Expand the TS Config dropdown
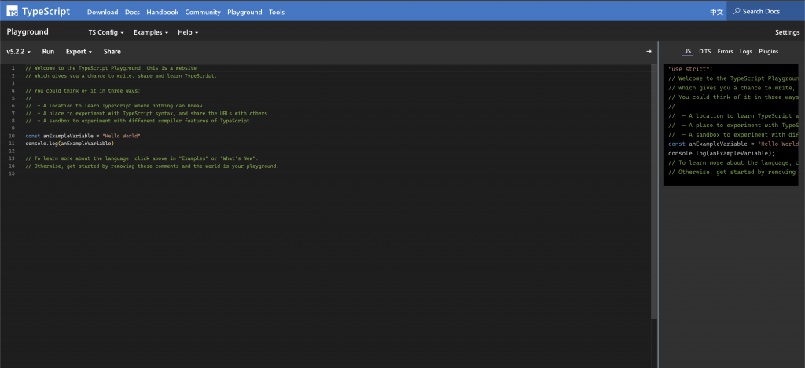805x368 pixels. (x=106, y=32)
